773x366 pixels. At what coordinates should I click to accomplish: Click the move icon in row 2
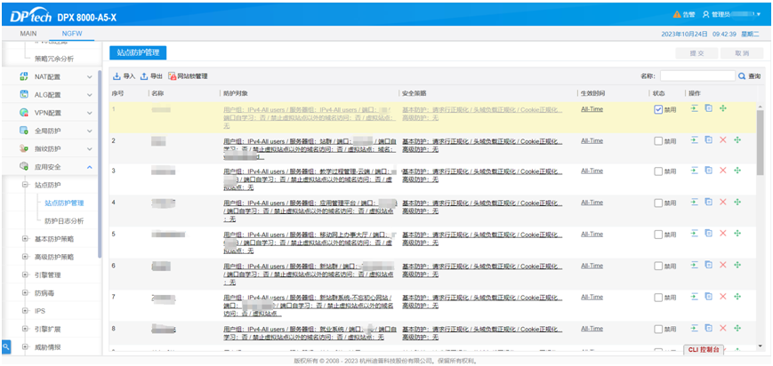coord(737,139)
